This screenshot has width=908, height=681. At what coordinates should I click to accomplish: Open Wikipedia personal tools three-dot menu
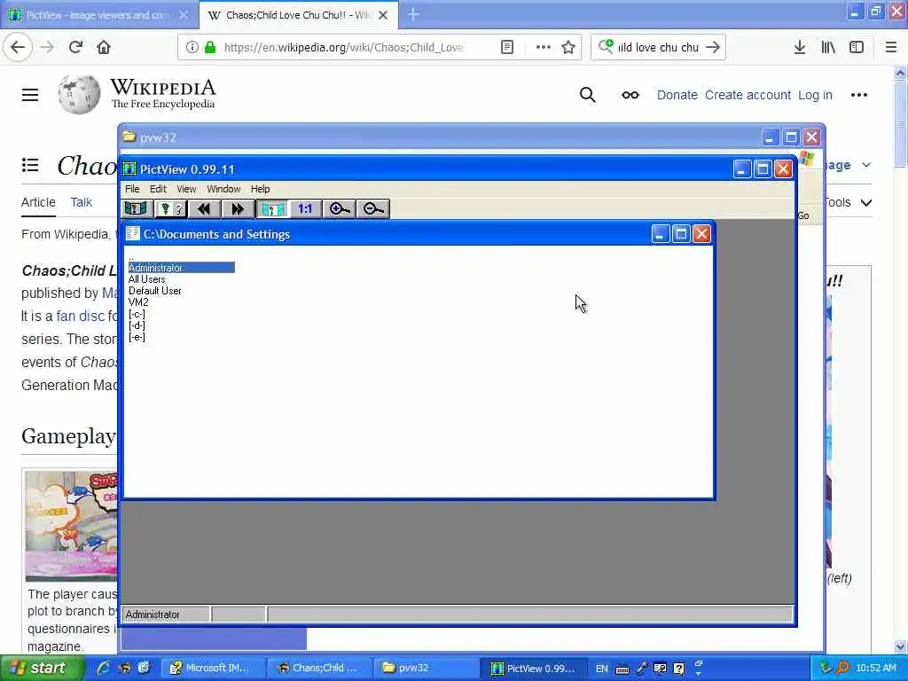[x=858, y=95]
